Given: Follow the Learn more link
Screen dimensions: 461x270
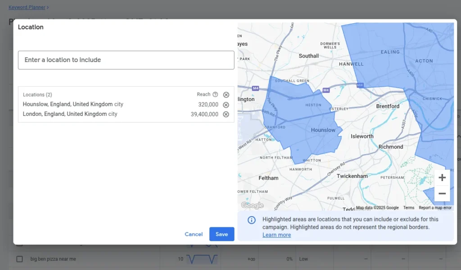Looking at the screenshot, I should pyautogui.click(x=276, y=235).
